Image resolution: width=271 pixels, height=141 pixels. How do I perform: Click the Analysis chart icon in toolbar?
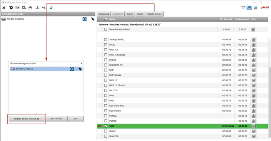17,7
